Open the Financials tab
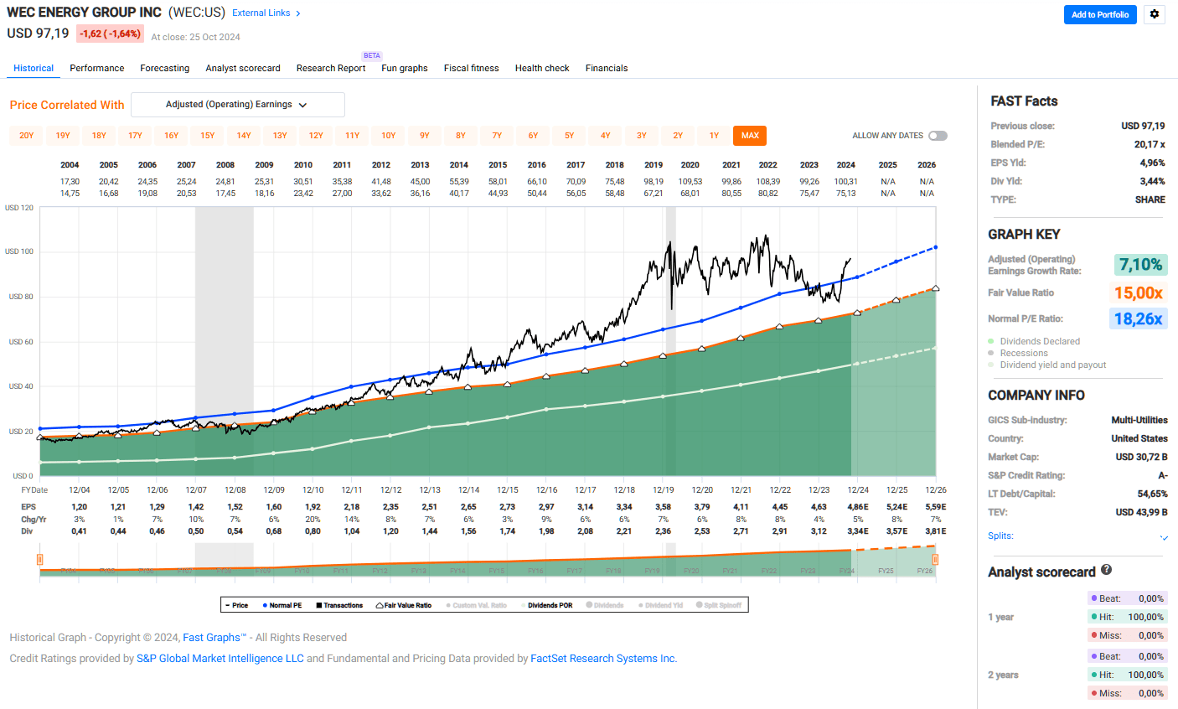The width and height of the screenshot is (1178, 709). pyautogui.click(x=606, y=68)
